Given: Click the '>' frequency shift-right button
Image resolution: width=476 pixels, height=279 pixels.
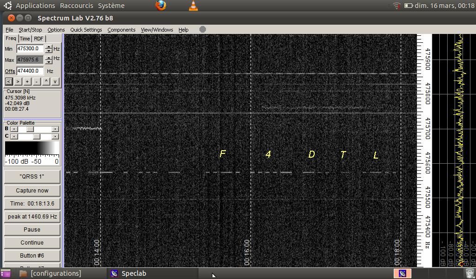Looking at the screenshot, I should click(18, 81).
